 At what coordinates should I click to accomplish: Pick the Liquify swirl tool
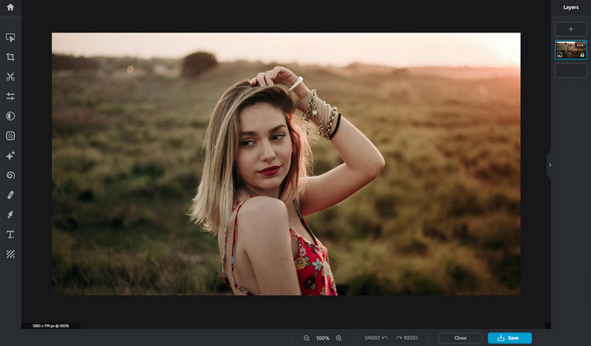[10, 176]
